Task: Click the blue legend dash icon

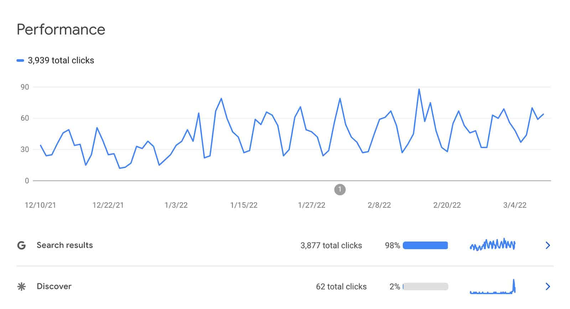Action: (x=20, y=61)
